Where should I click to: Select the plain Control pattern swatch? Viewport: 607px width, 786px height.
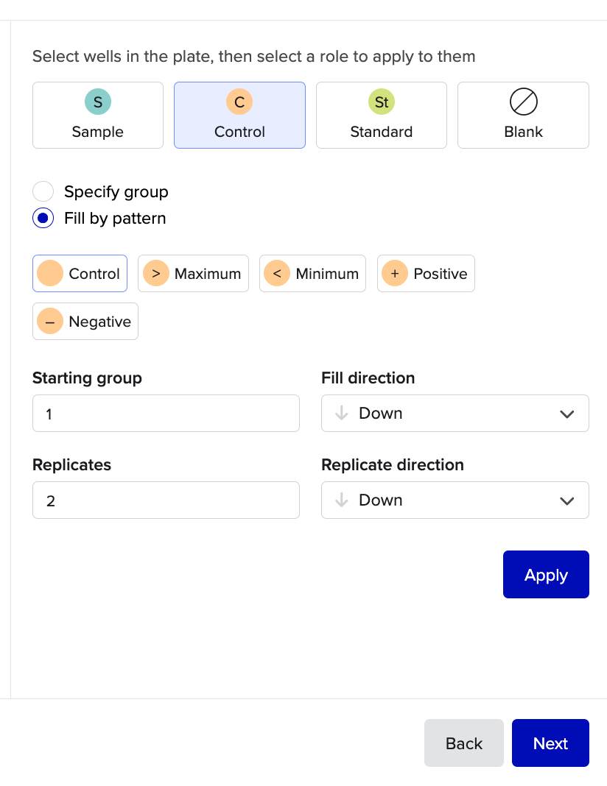(50, 274)
